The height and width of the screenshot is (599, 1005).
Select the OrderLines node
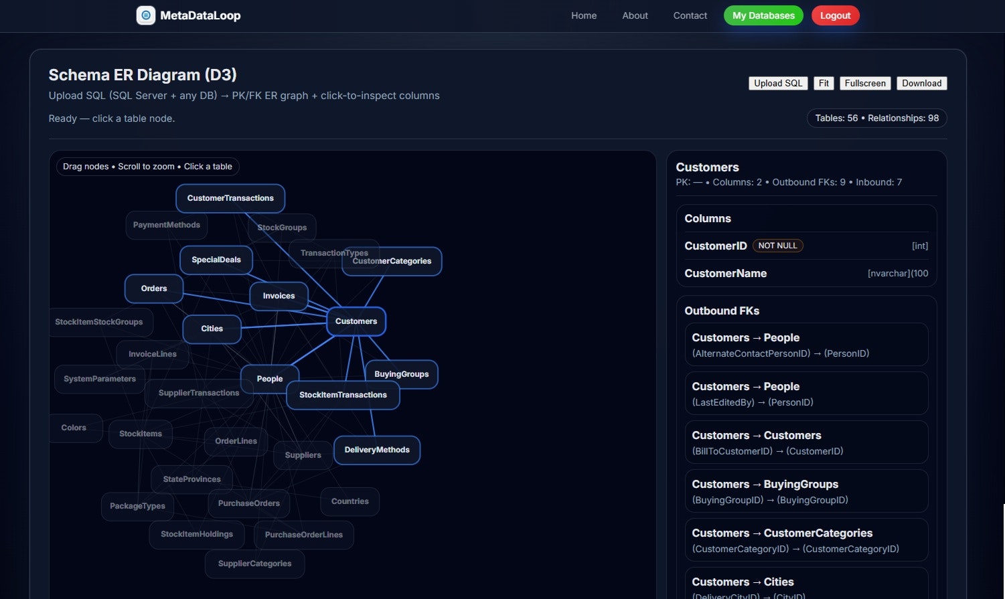pos(236,441)
